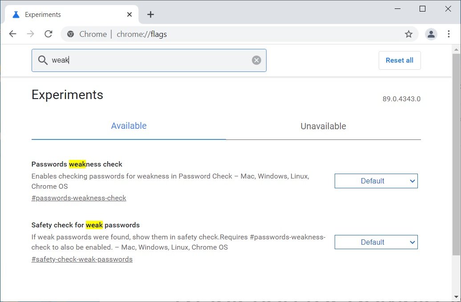Click the browser back arrow
Viewport: 461px width, 302px height.
[12, 34]
